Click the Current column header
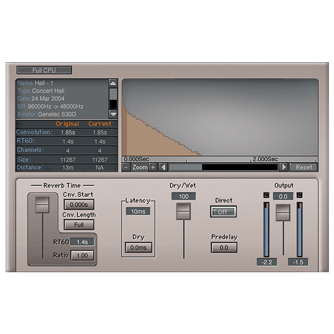The width and height of the screenshot is (334, 334). 100,124
